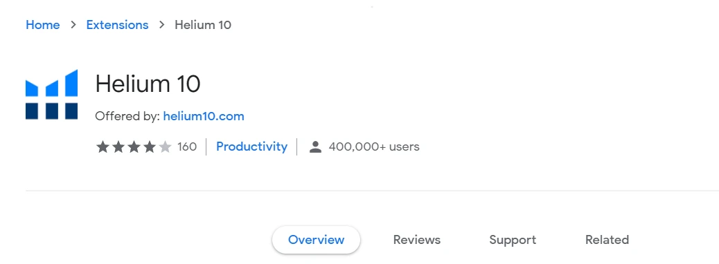Select the fourth rating star

pos(150,147)
